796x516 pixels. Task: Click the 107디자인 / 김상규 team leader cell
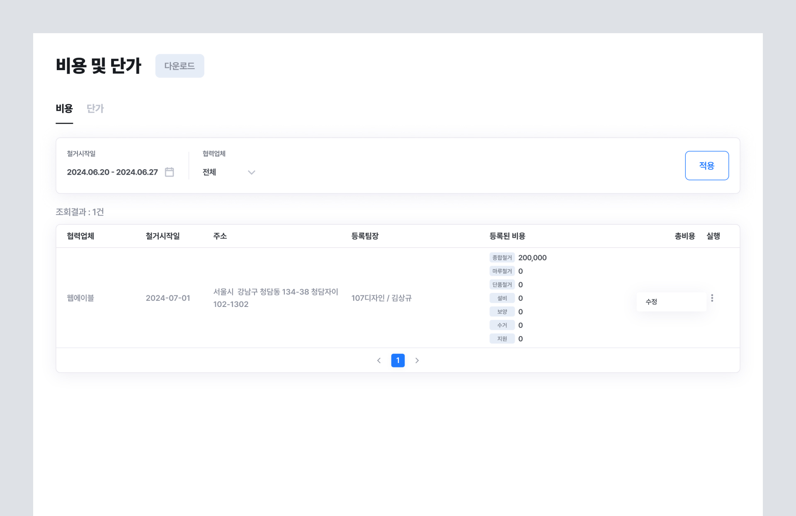[x=381, y=298]
